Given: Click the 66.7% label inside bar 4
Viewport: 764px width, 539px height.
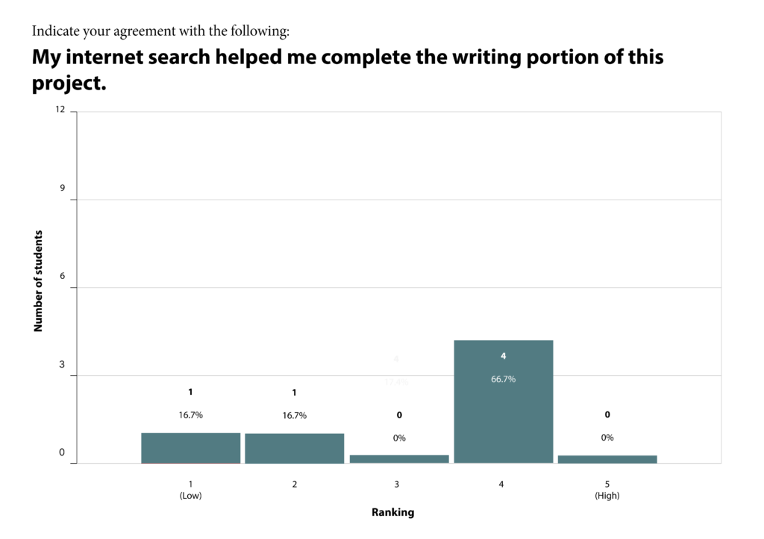Looking at the screenshot, I should [x=504, y=379].
